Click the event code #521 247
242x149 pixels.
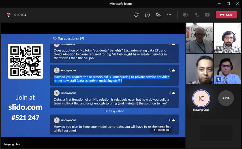point(25,118)
